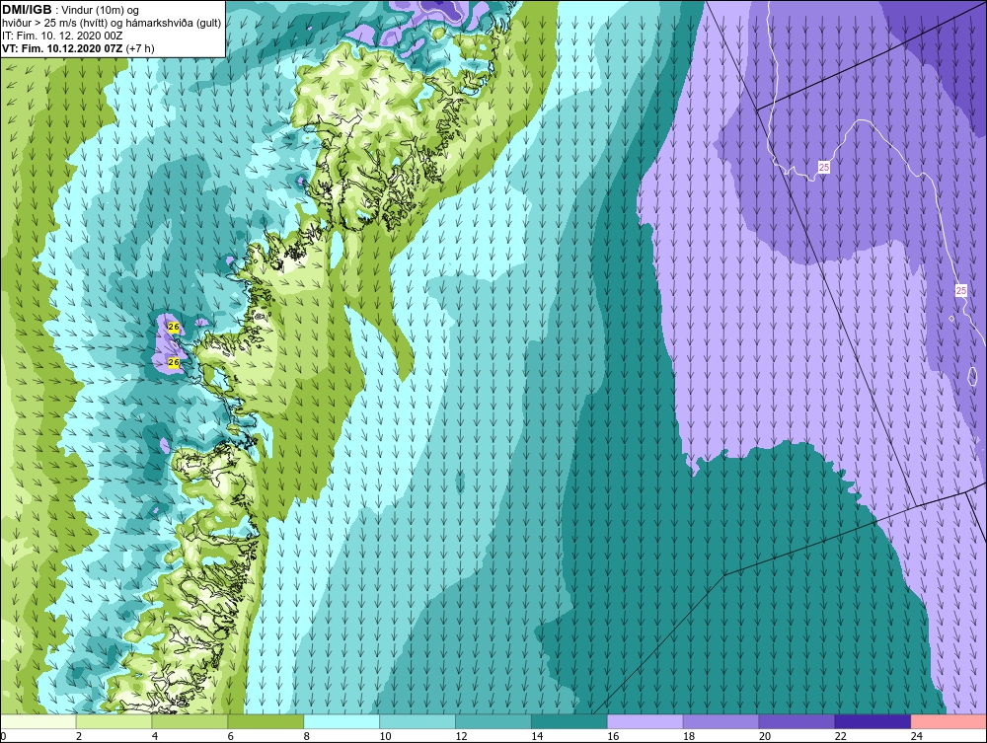
Task: Click the legend scale value '6'
Action: point(230,736)
